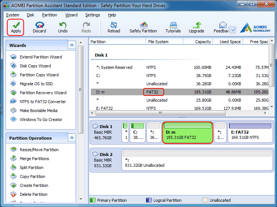277x207 pixels.
Task: Open the Disk menu
Action: pos(31,15)
